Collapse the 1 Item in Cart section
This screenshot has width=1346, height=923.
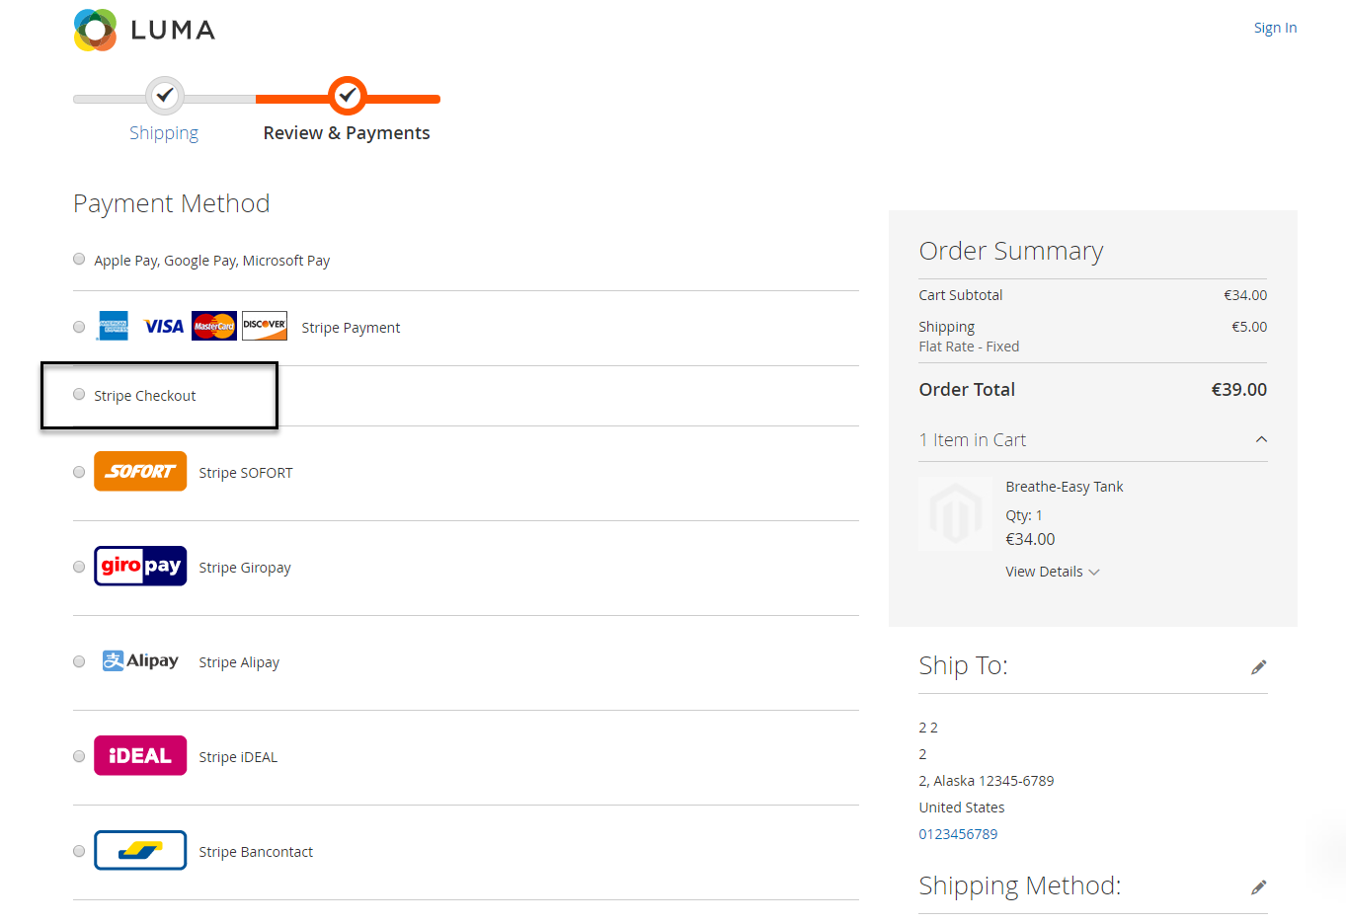tap(1261, 439)
